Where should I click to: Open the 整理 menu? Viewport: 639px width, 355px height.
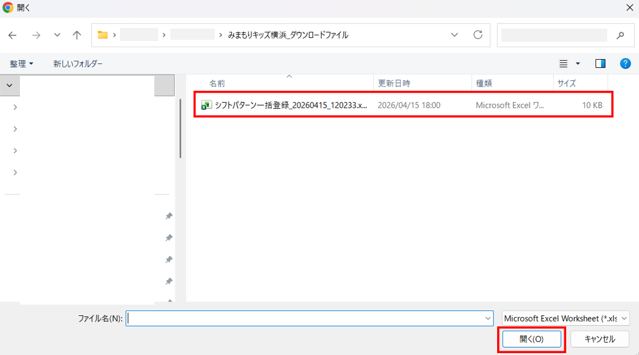pyautogui.click(x=22, y=63)
